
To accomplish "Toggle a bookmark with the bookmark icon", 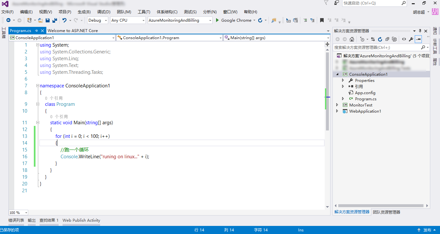I will (322, 20).
